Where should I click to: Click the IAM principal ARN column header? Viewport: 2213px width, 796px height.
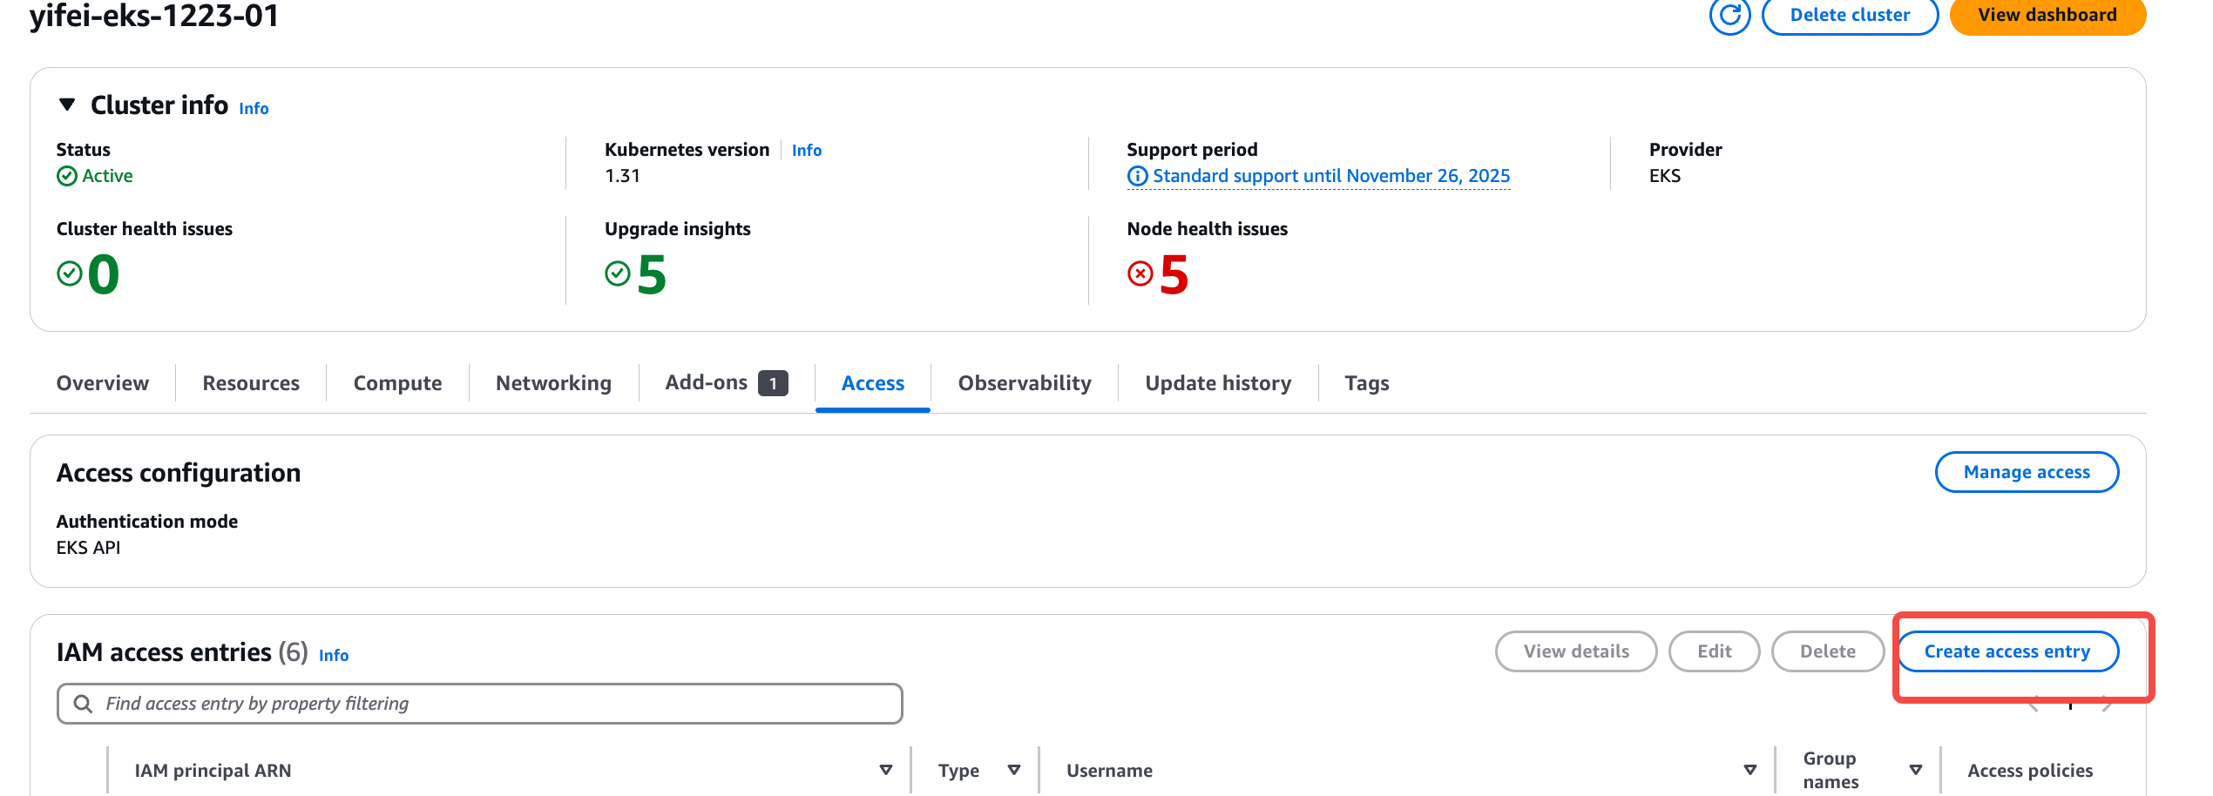pyautogui.click(x=213, y=771)
